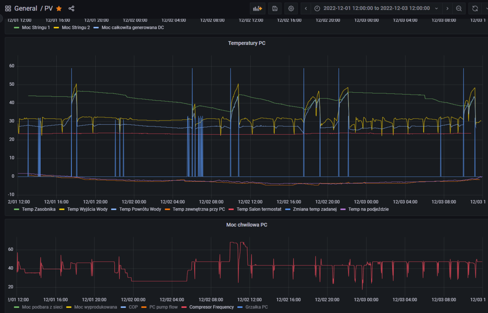Click the Add panel icon

point(257,9)
